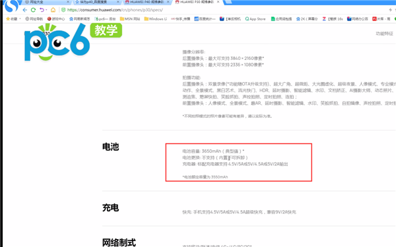Expand the arrow next to 收藏
Viewport: 396px width, 247px height.
20,19
